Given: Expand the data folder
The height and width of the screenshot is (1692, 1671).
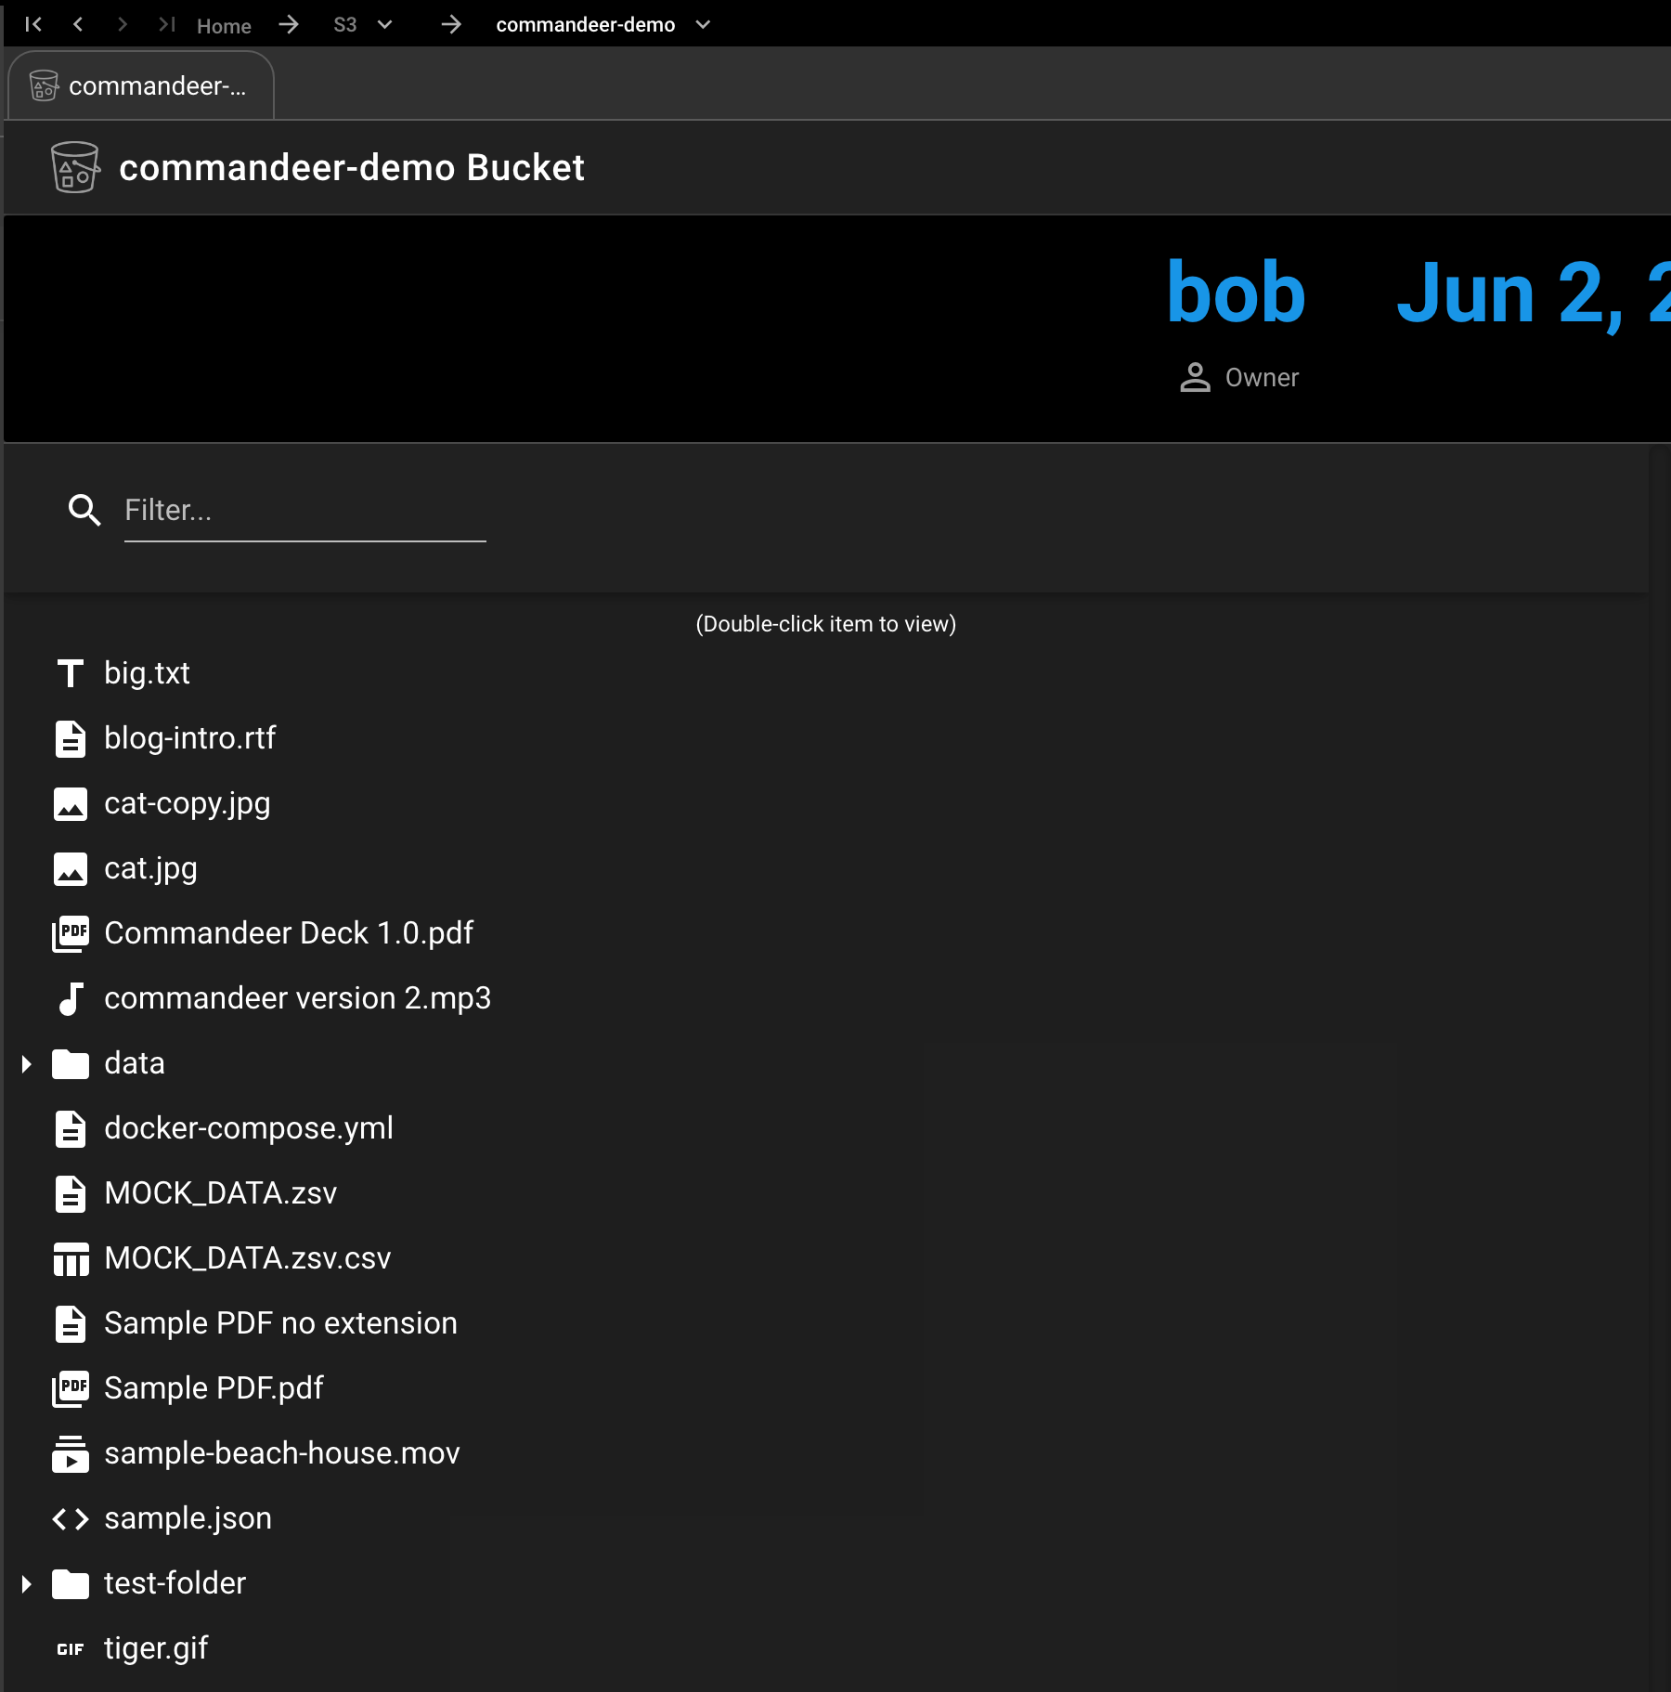Looking at the screenshot, I should tap(27, 1063).
